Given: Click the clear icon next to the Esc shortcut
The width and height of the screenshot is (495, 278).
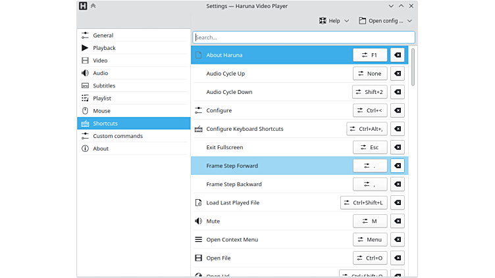Looking at the screenshot, I should pos(397,148).
